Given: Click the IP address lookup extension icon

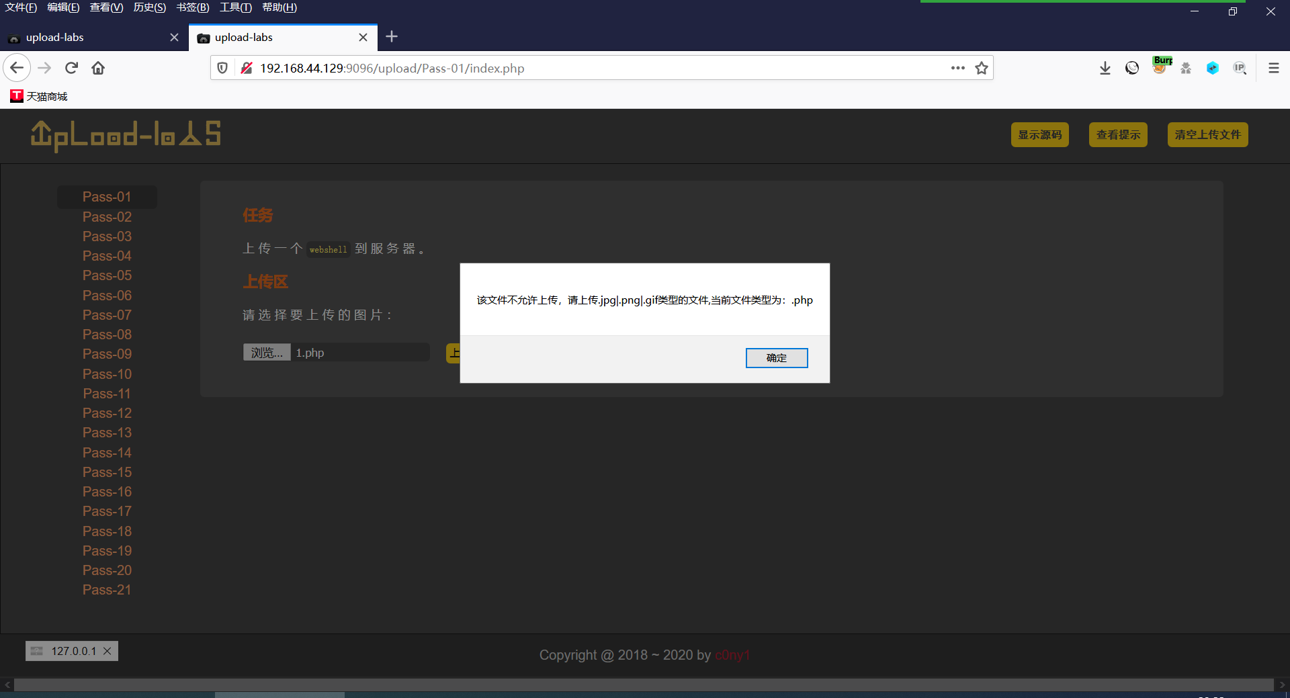Looking at the screenshot, I should point(1240,68).
